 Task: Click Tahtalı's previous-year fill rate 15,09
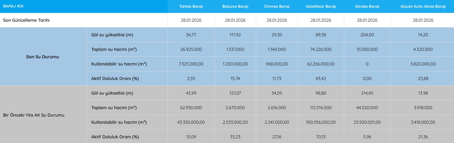[191, 137]
